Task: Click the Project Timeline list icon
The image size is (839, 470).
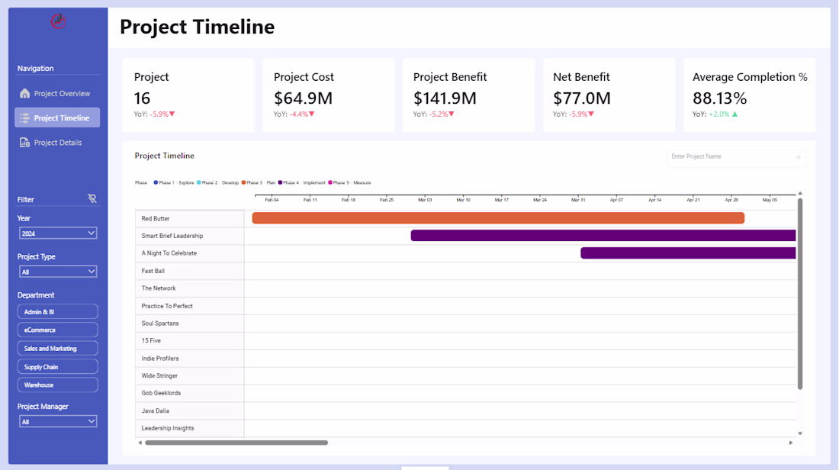Action: point(24,118)
